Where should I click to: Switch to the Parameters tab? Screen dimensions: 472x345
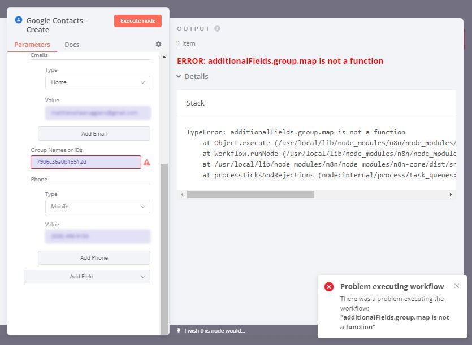pyautogui.click(x=32, y=45)
